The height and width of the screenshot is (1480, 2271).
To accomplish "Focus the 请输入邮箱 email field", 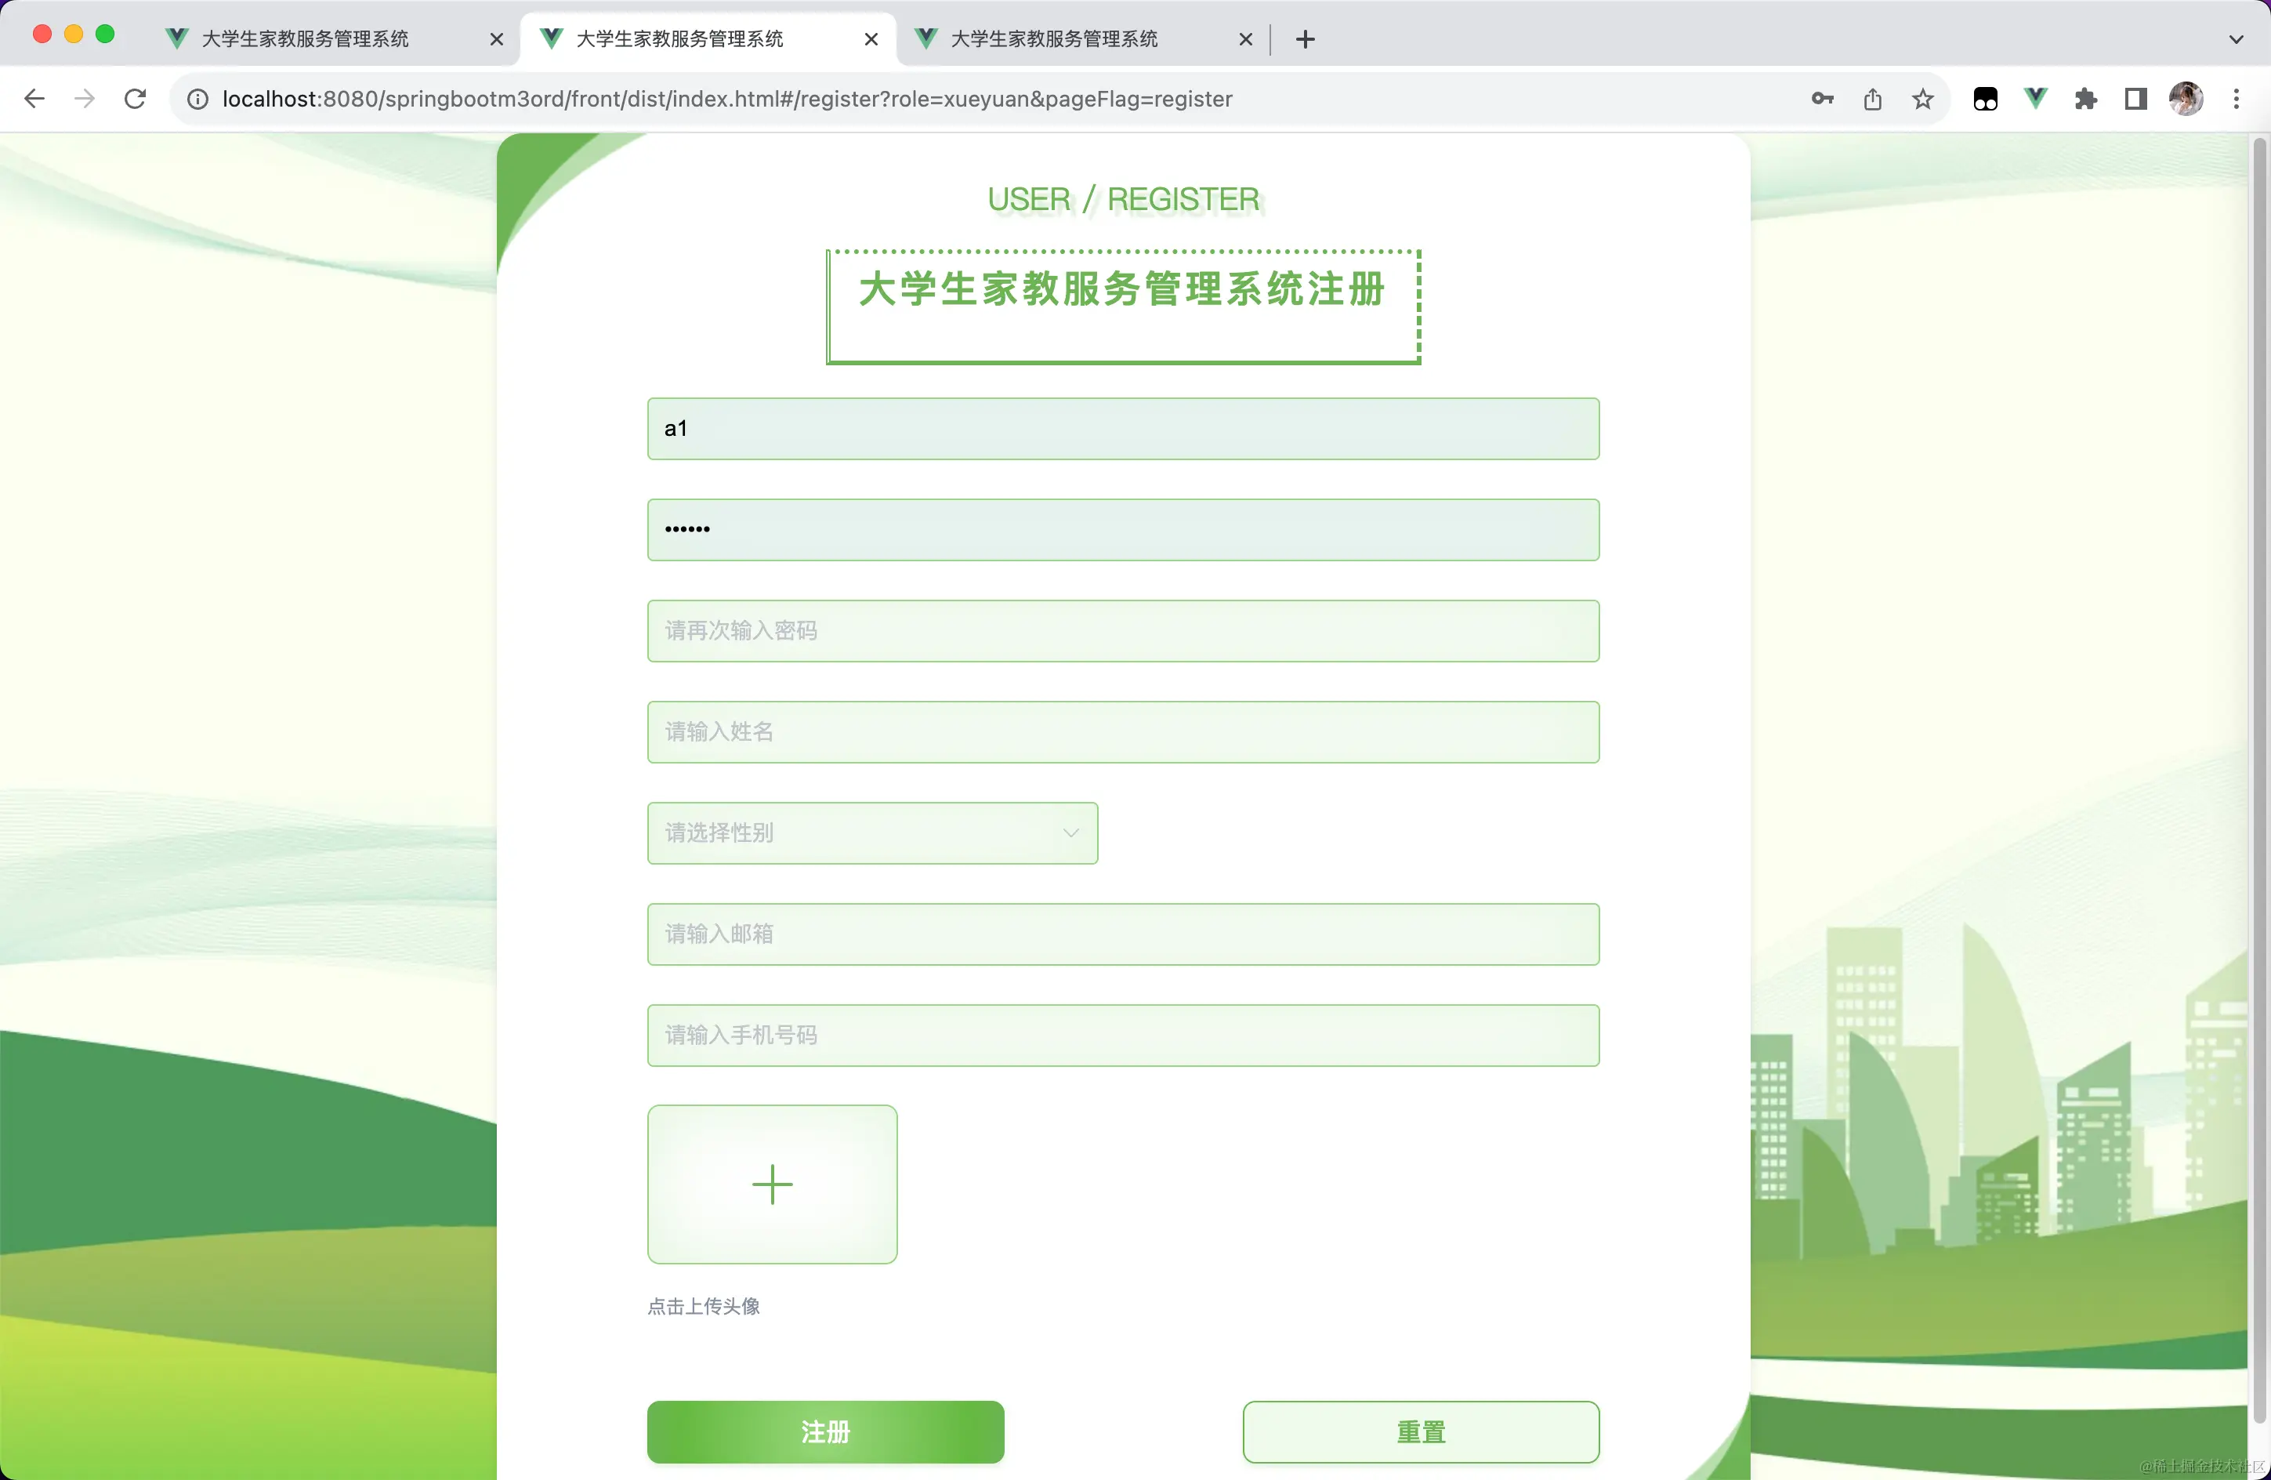I will [x=1123, y=934].
